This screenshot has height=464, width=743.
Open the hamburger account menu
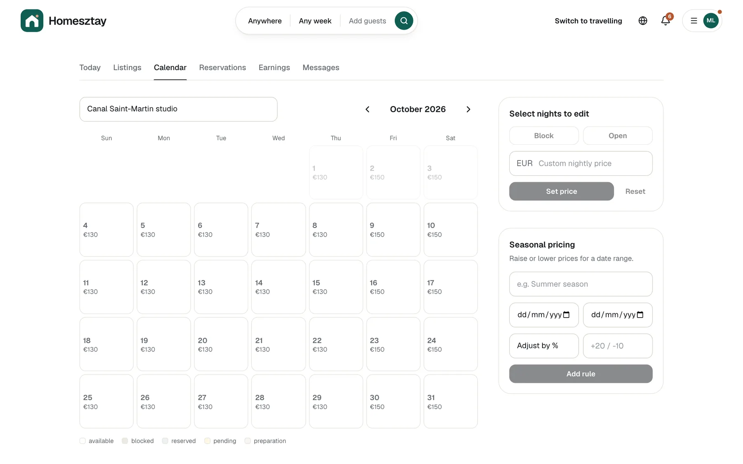click(694, 21)
